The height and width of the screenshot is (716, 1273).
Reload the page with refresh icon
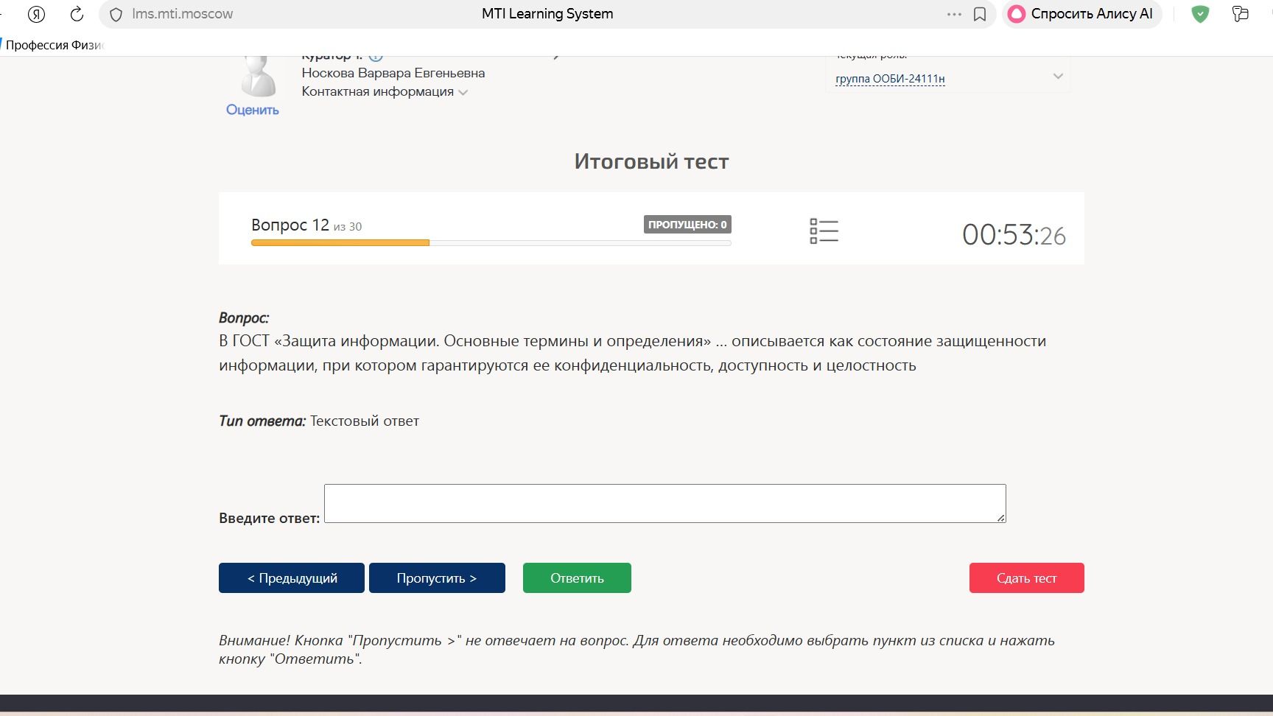coord(77,14)
